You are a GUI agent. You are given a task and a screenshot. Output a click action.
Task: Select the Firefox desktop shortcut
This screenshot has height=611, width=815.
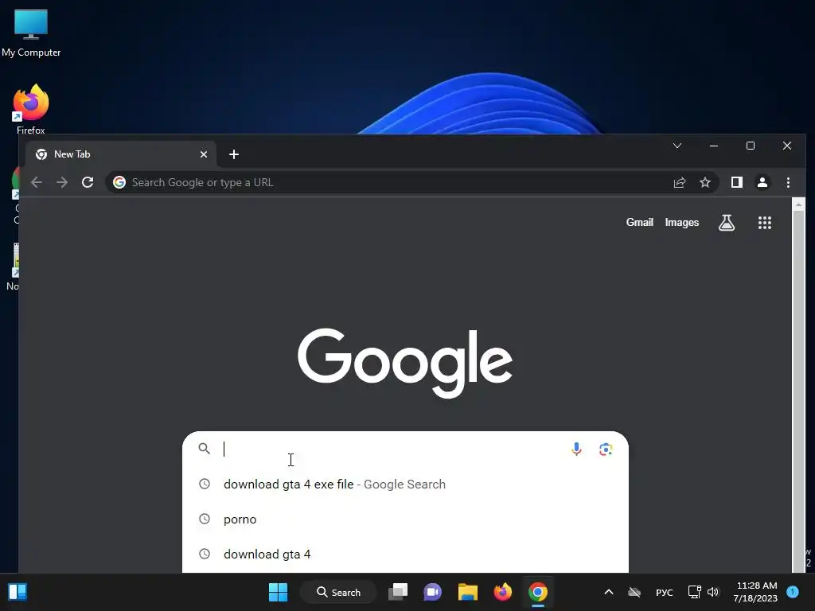pyautogui.click(x=31, y=110)
